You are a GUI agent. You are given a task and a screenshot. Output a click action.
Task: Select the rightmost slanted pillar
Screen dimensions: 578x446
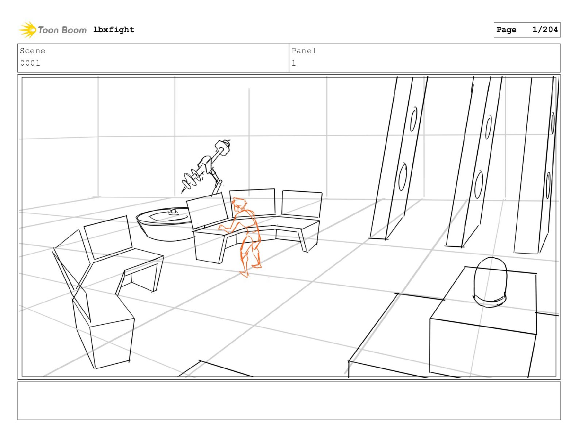click(536, 165)
